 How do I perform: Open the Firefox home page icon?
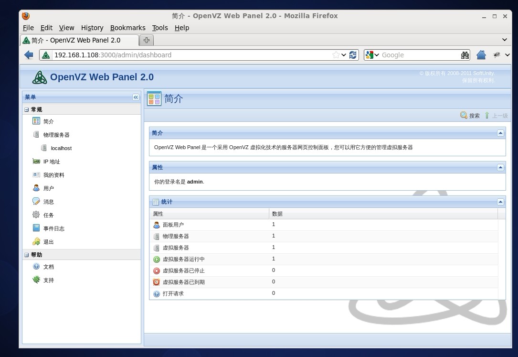481,55
